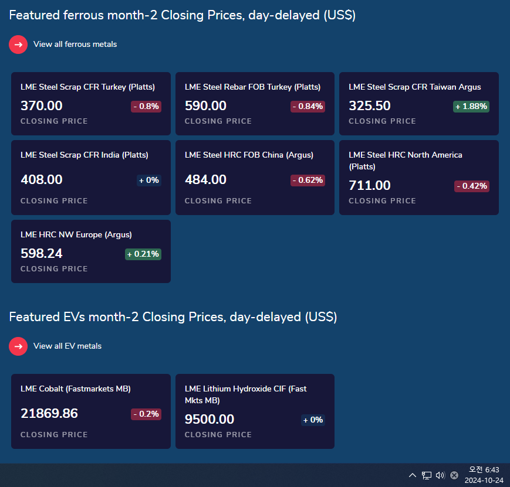Image resolution: width=510 pixels, height=487 pixels.
Task: Click the speaker volume tray icon
Action: 440,475
